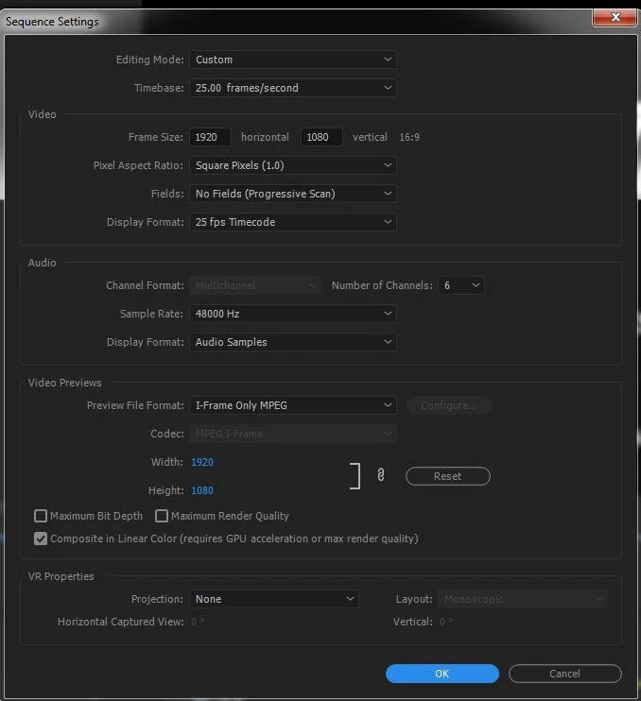The width and height of the screenshot is (641, 701).
Task: Open the VR Projection dropdown
Action: (x=274, y=599)
